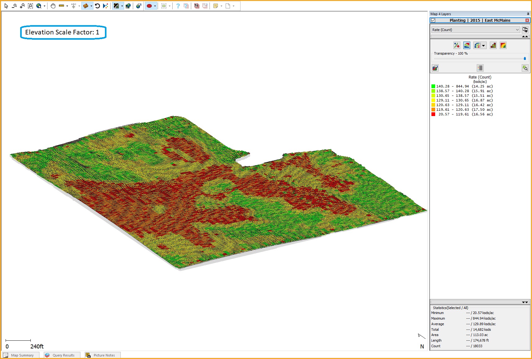Uncheck the Planting 2015 East McMains layer

click(x=433, y=20)
